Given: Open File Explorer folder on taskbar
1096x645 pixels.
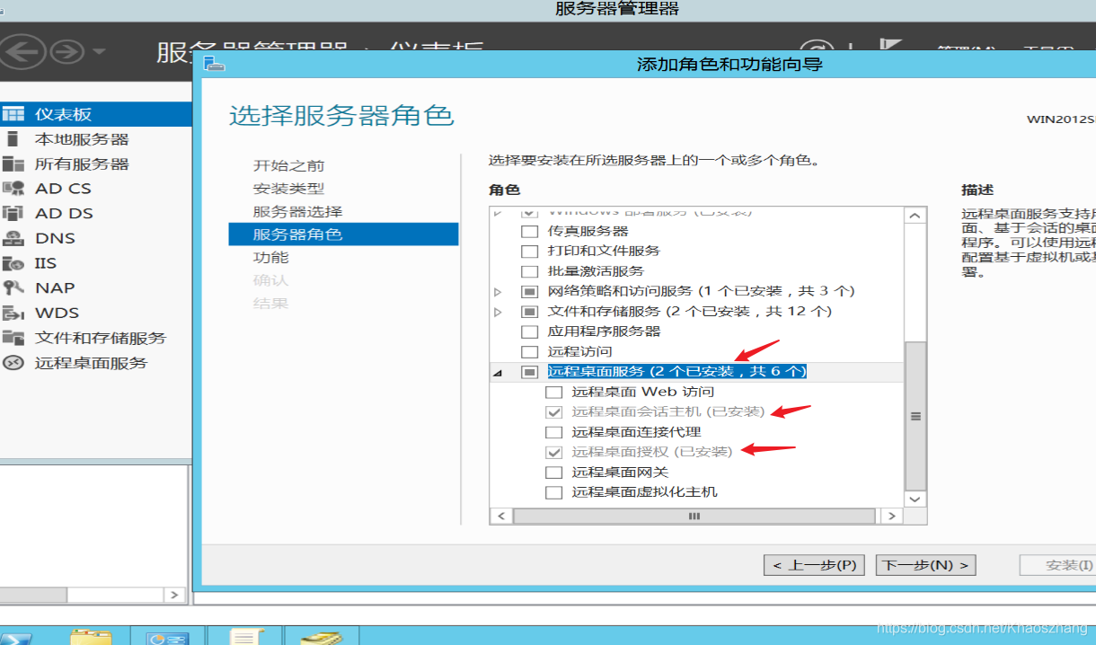Looking at the screenshot, I should (91, 636).
